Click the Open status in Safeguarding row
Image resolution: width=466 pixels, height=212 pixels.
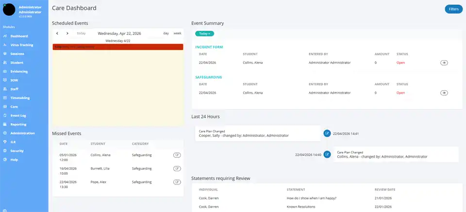coord(400,93)
